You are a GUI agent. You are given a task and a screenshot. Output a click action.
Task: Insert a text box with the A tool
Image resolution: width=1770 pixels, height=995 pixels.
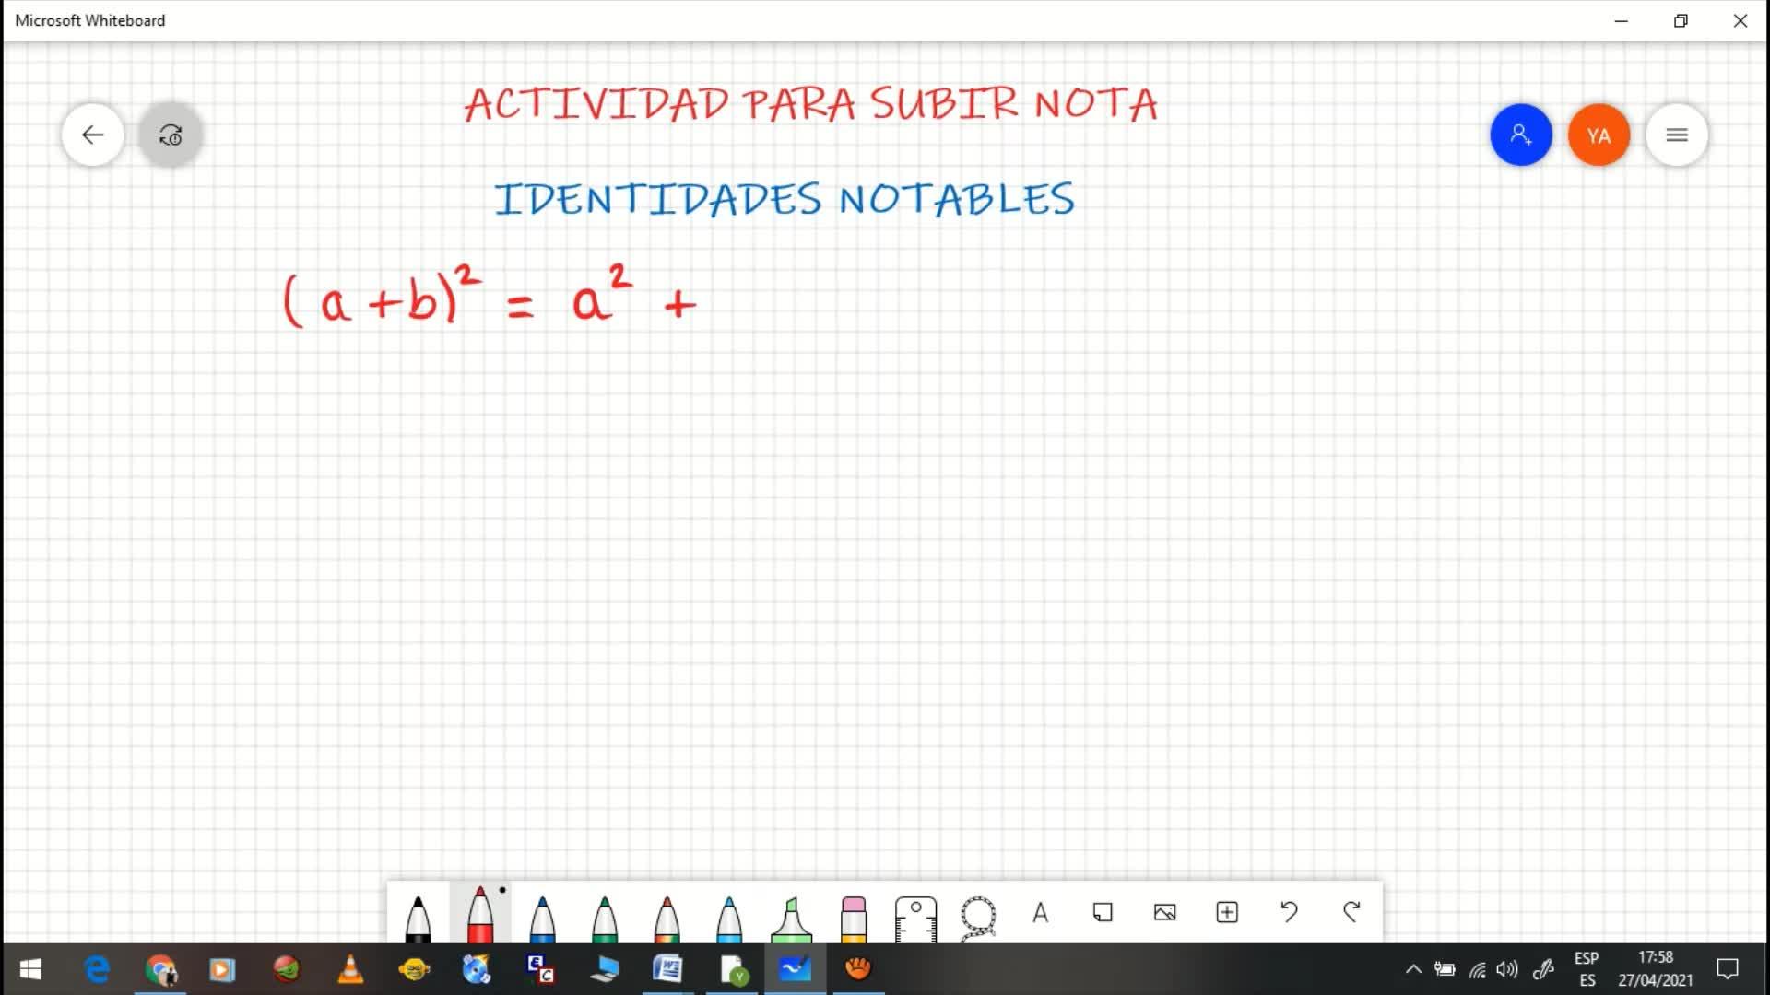pyautogui.click(x=1040, y=912)
